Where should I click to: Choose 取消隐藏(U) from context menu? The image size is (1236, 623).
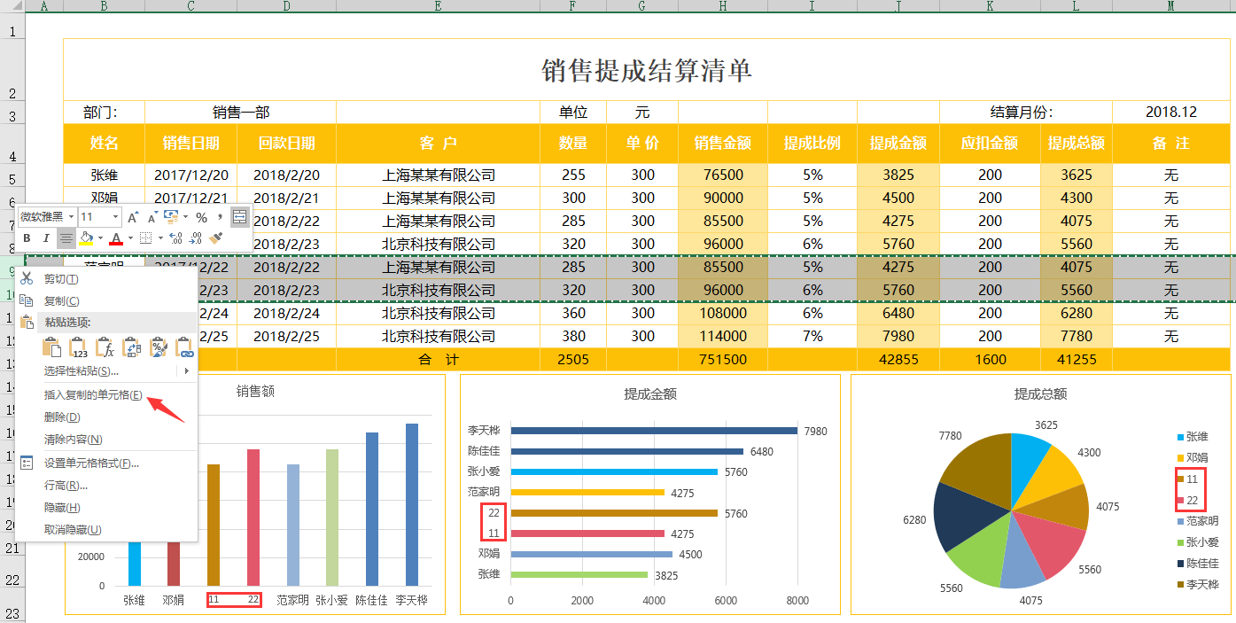(106, 529)
